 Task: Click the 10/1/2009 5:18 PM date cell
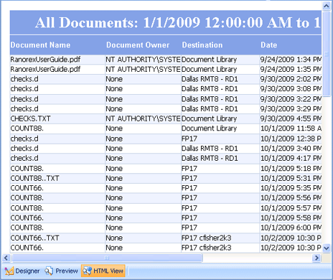[x=291, y=169]
